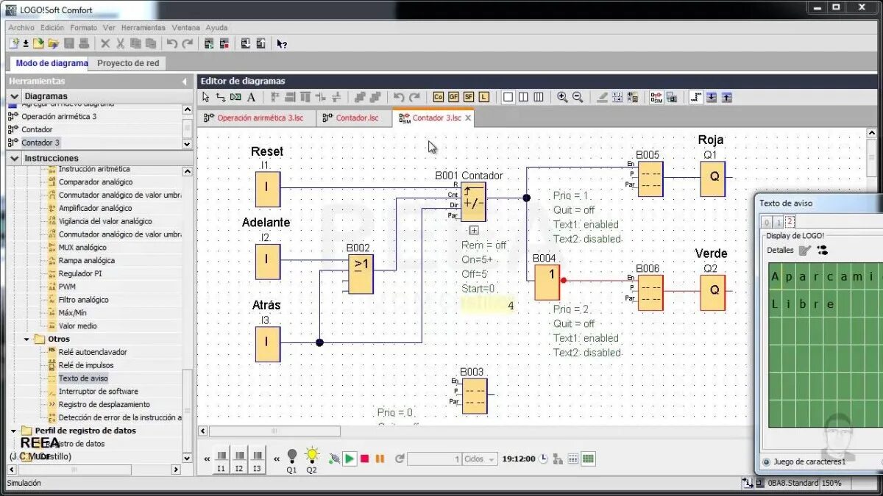Expand output list with chevrons before Q1

coord(277,459)
